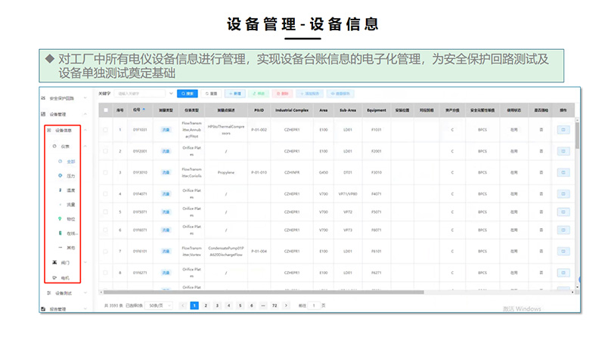Click the keyword search input field
Image resolution: width=605 pixels, height=340 pixels.
[141, 94]
